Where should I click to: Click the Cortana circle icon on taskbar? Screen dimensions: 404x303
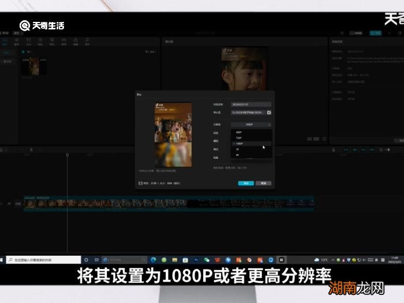[87, 260]
